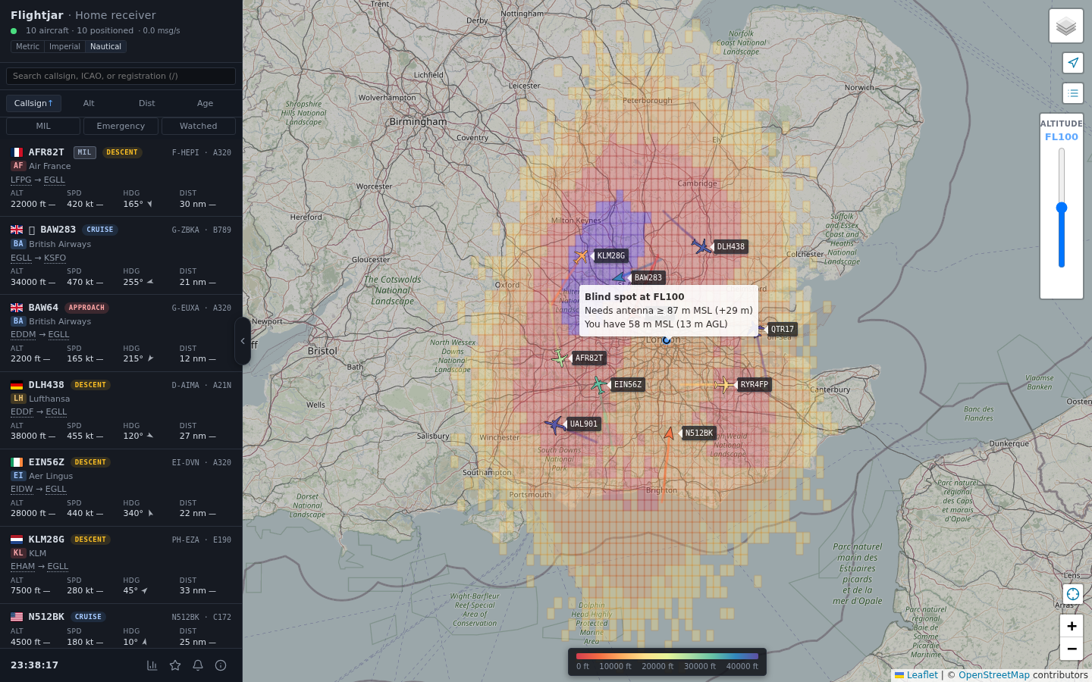Sort aircraft list by Alt
The height and width of the screenshot is (682, 1092).
[x=89, y=103]
